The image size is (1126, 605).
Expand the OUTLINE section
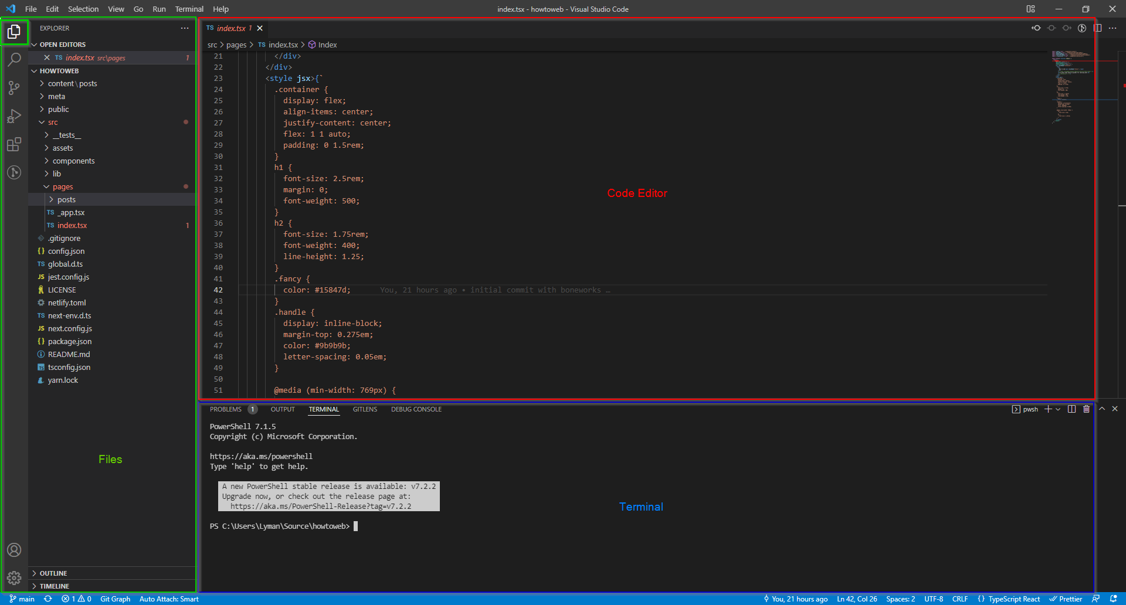(x=53, y=573)
